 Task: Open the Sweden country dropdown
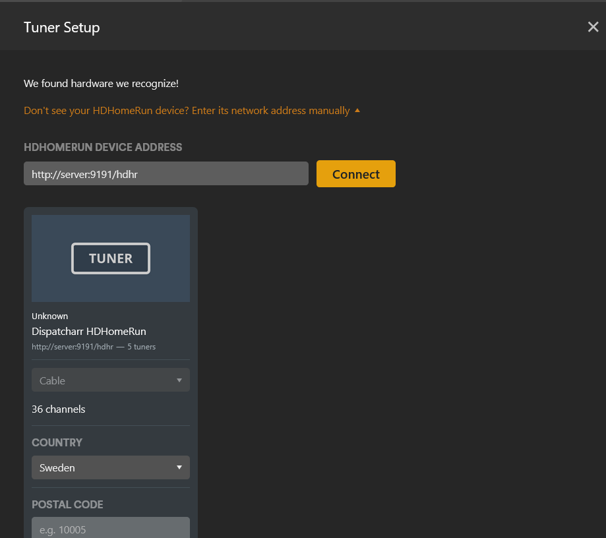coord(110,467)
